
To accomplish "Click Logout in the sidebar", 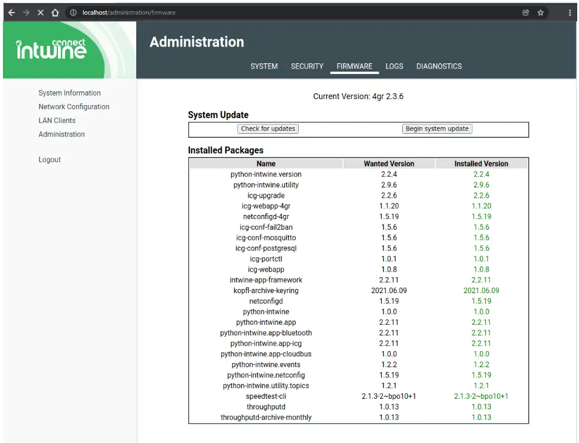I will pos(50,160).
